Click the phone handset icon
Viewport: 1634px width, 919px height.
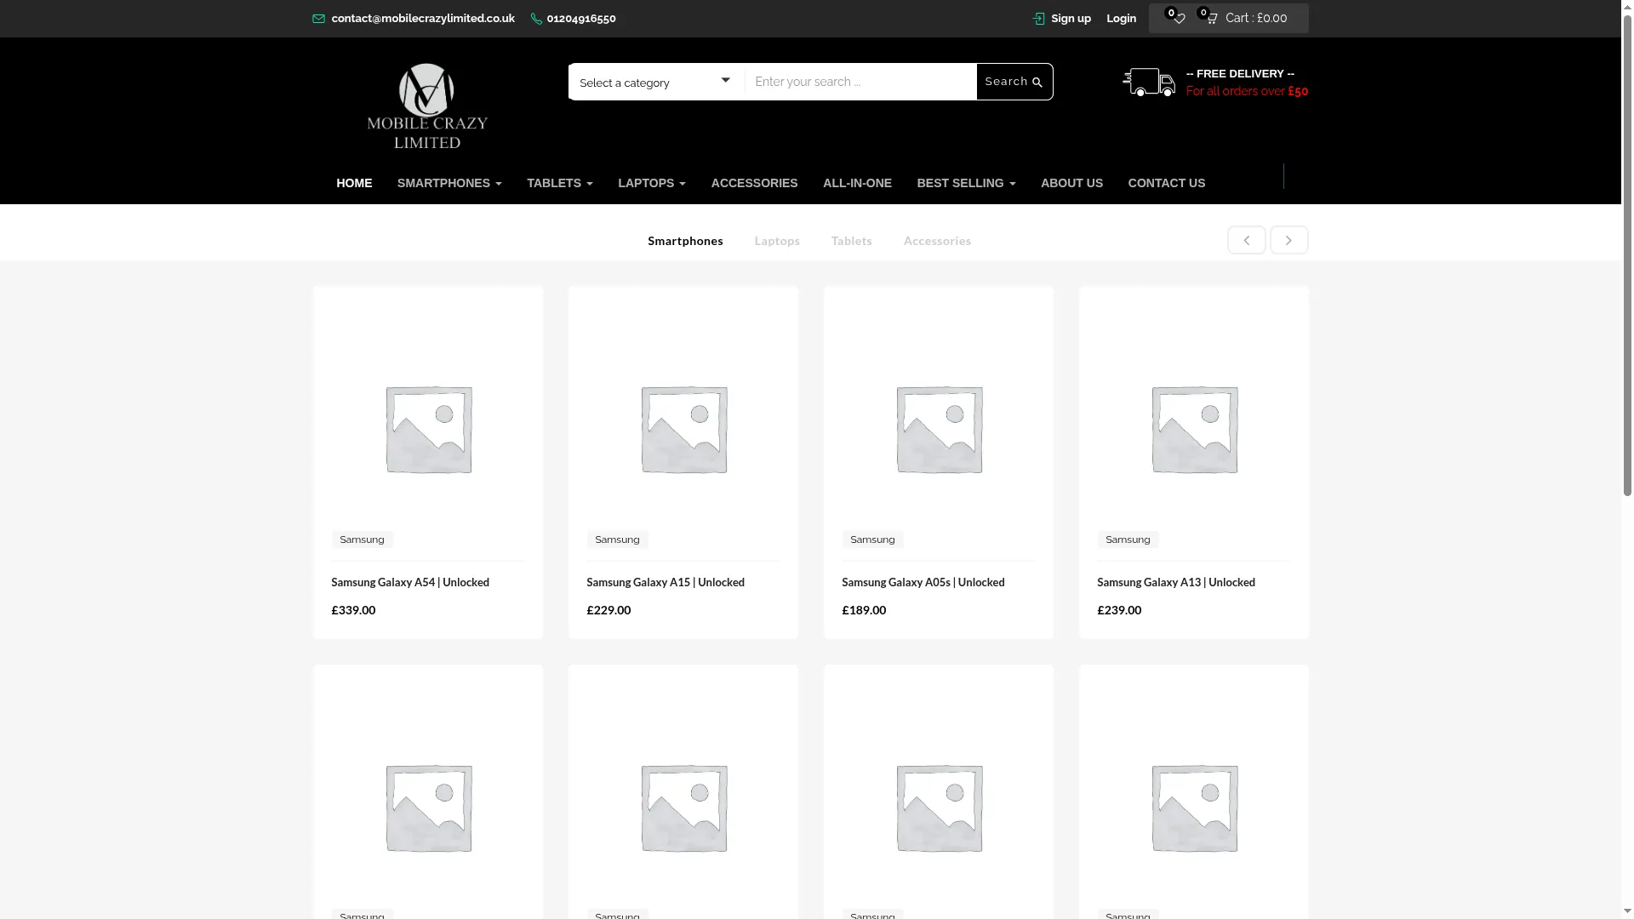coord(536,19)
